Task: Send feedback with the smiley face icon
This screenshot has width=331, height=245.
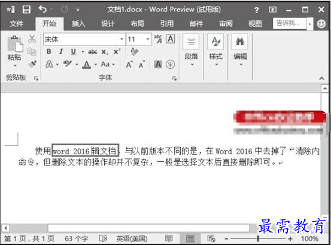Action: coord(321,23)
